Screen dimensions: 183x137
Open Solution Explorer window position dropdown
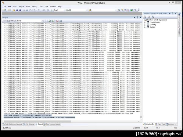170,13
